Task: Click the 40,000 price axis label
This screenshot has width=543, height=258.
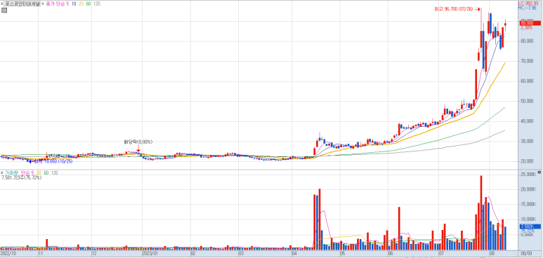Action: [x=526, y=121]
